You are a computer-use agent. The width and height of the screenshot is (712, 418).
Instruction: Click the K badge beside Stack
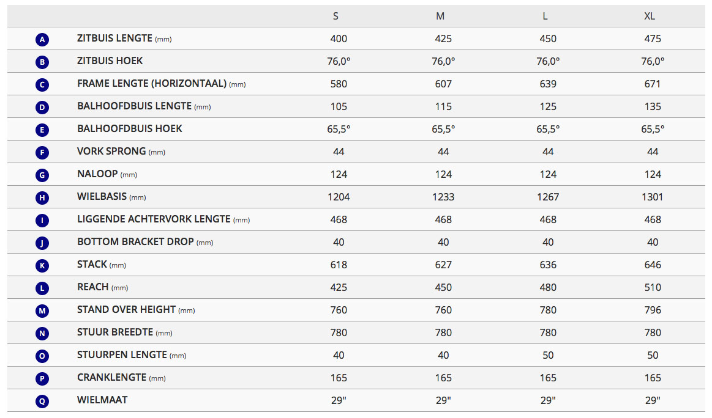click(42, 266)
